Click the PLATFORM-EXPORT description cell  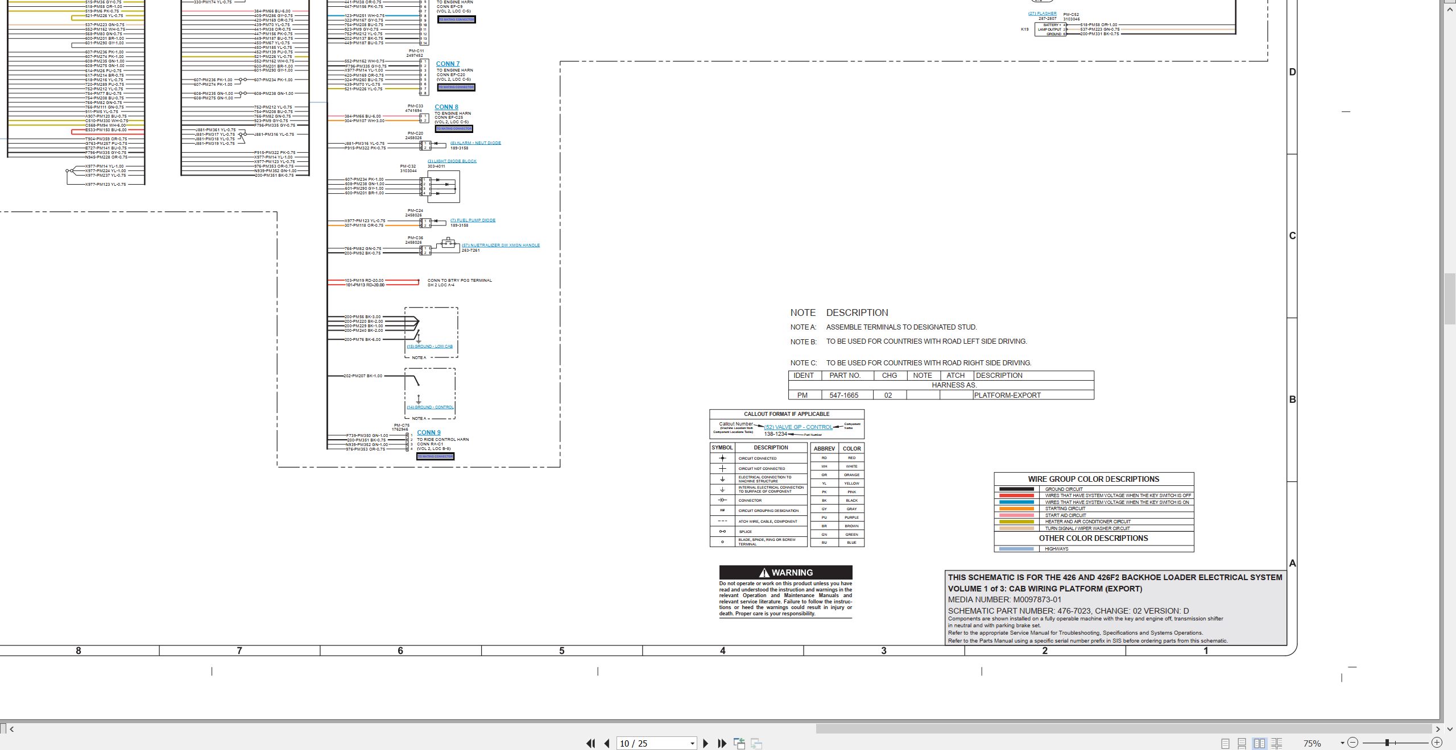[x=1033, y=395]
